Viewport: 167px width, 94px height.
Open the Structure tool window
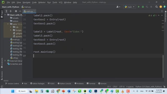pyautogui.click(x=2, y=75)
